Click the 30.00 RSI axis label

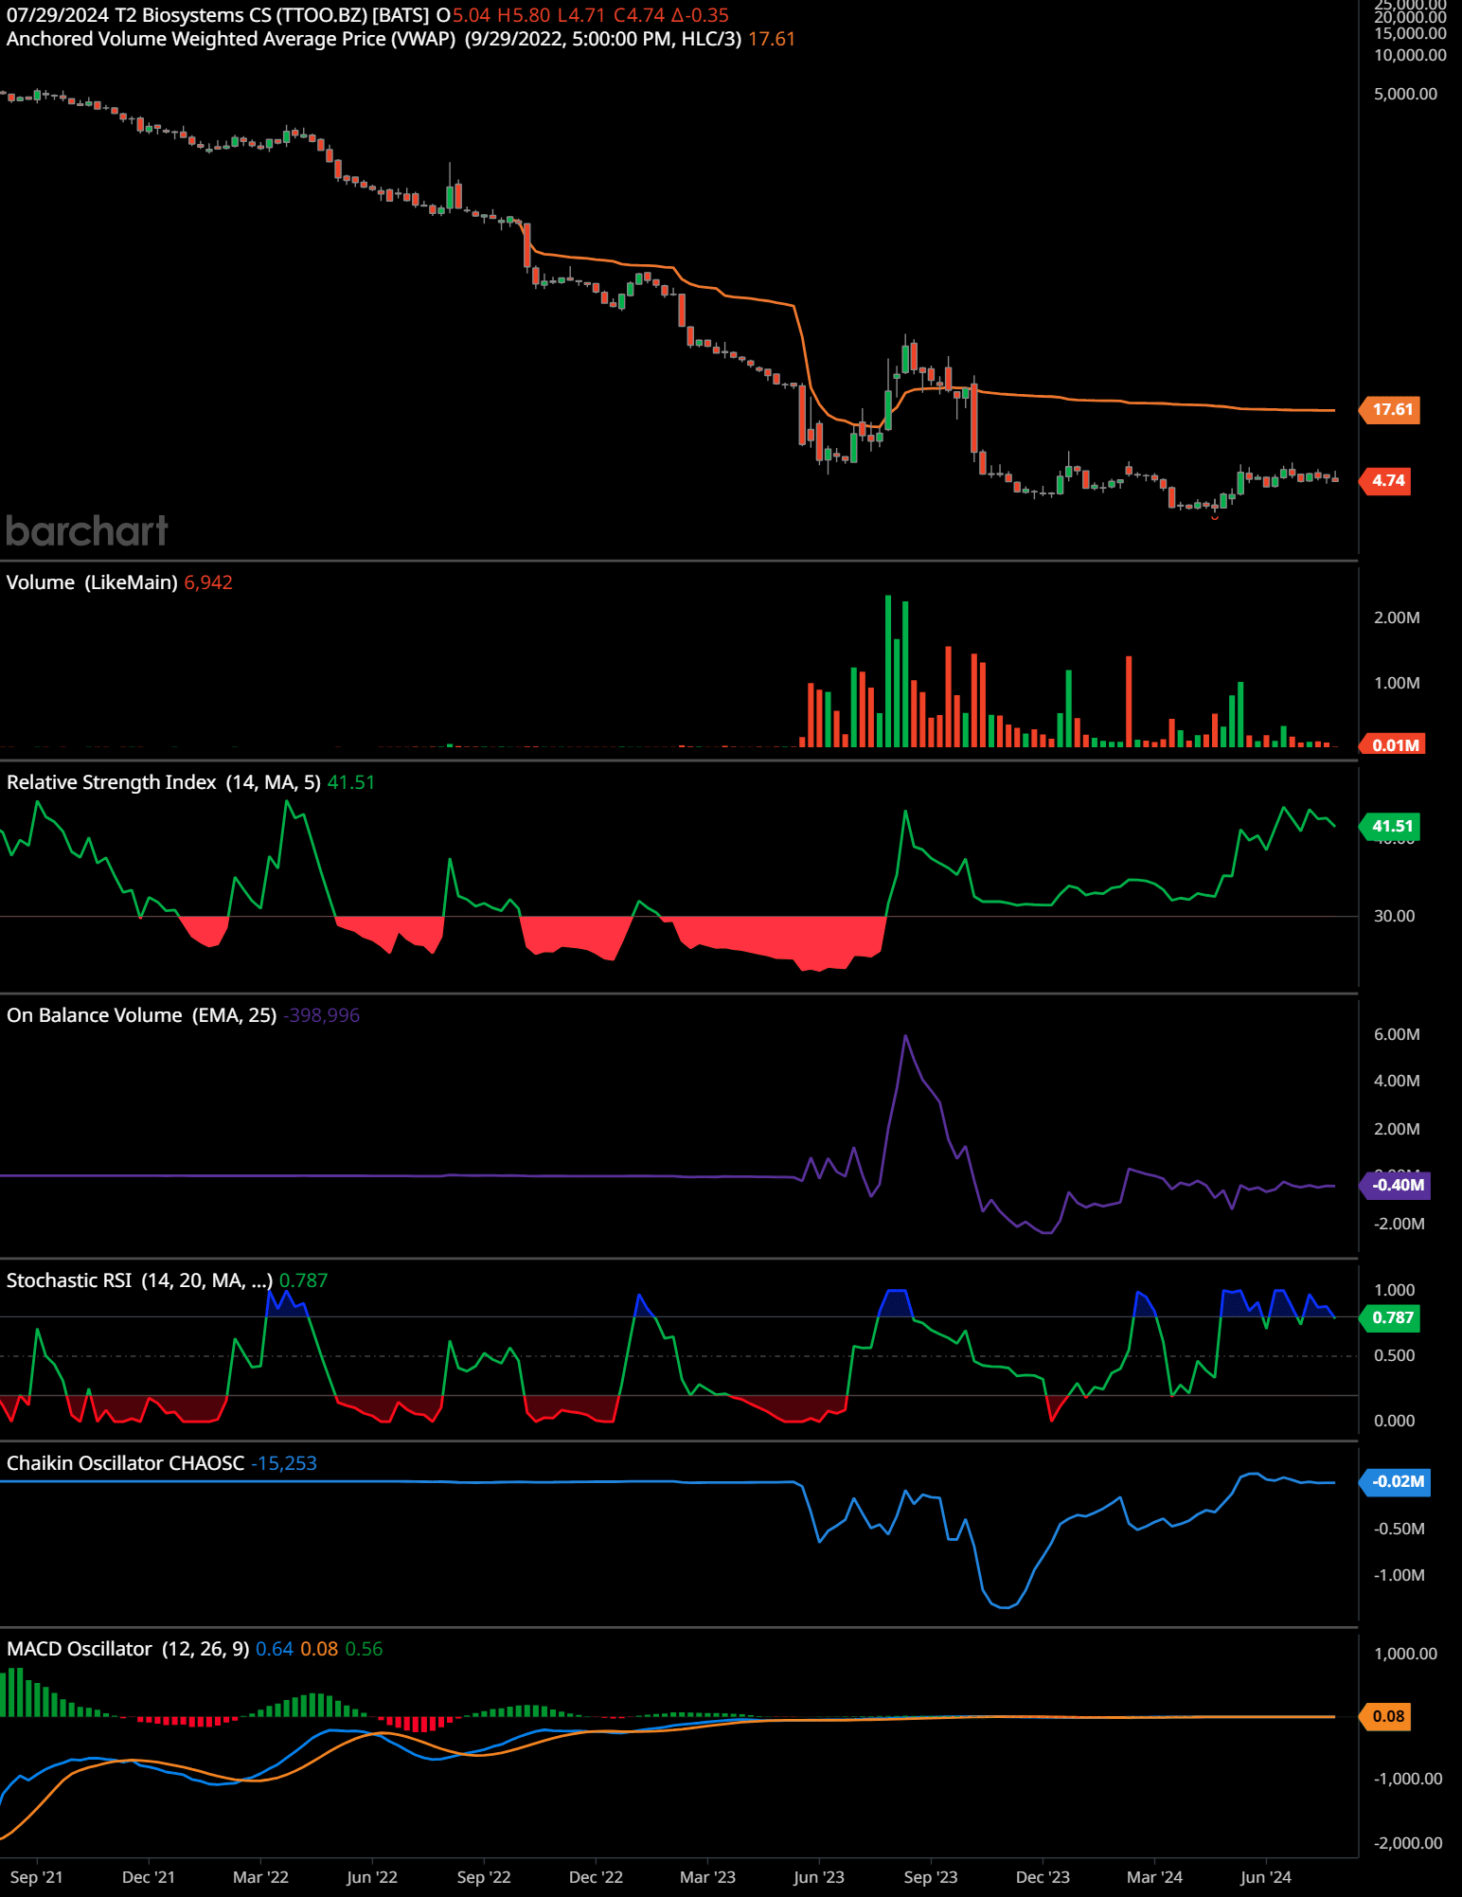coord(1394,916)
